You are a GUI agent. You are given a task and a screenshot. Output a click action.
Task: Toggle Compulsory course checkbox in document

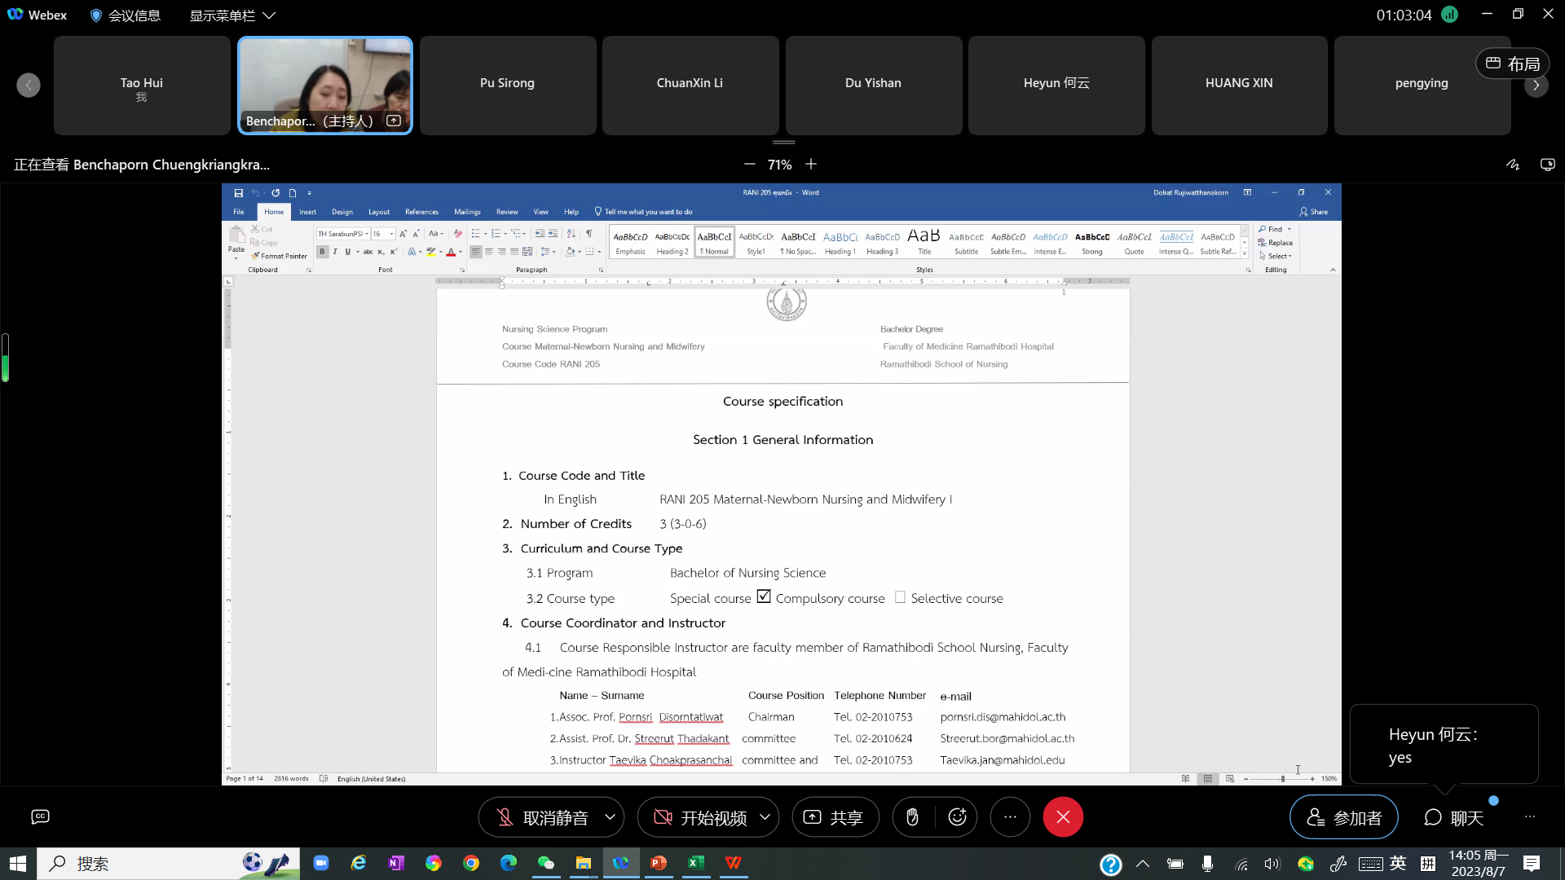pyautogui.click(x=764, y=596)
